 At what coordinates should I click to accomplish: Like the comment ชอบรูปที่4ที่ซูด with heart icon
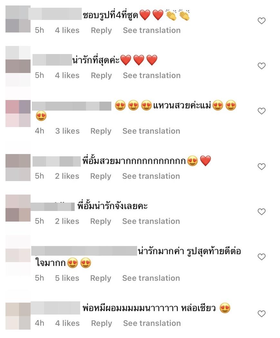tap(261, 21)
